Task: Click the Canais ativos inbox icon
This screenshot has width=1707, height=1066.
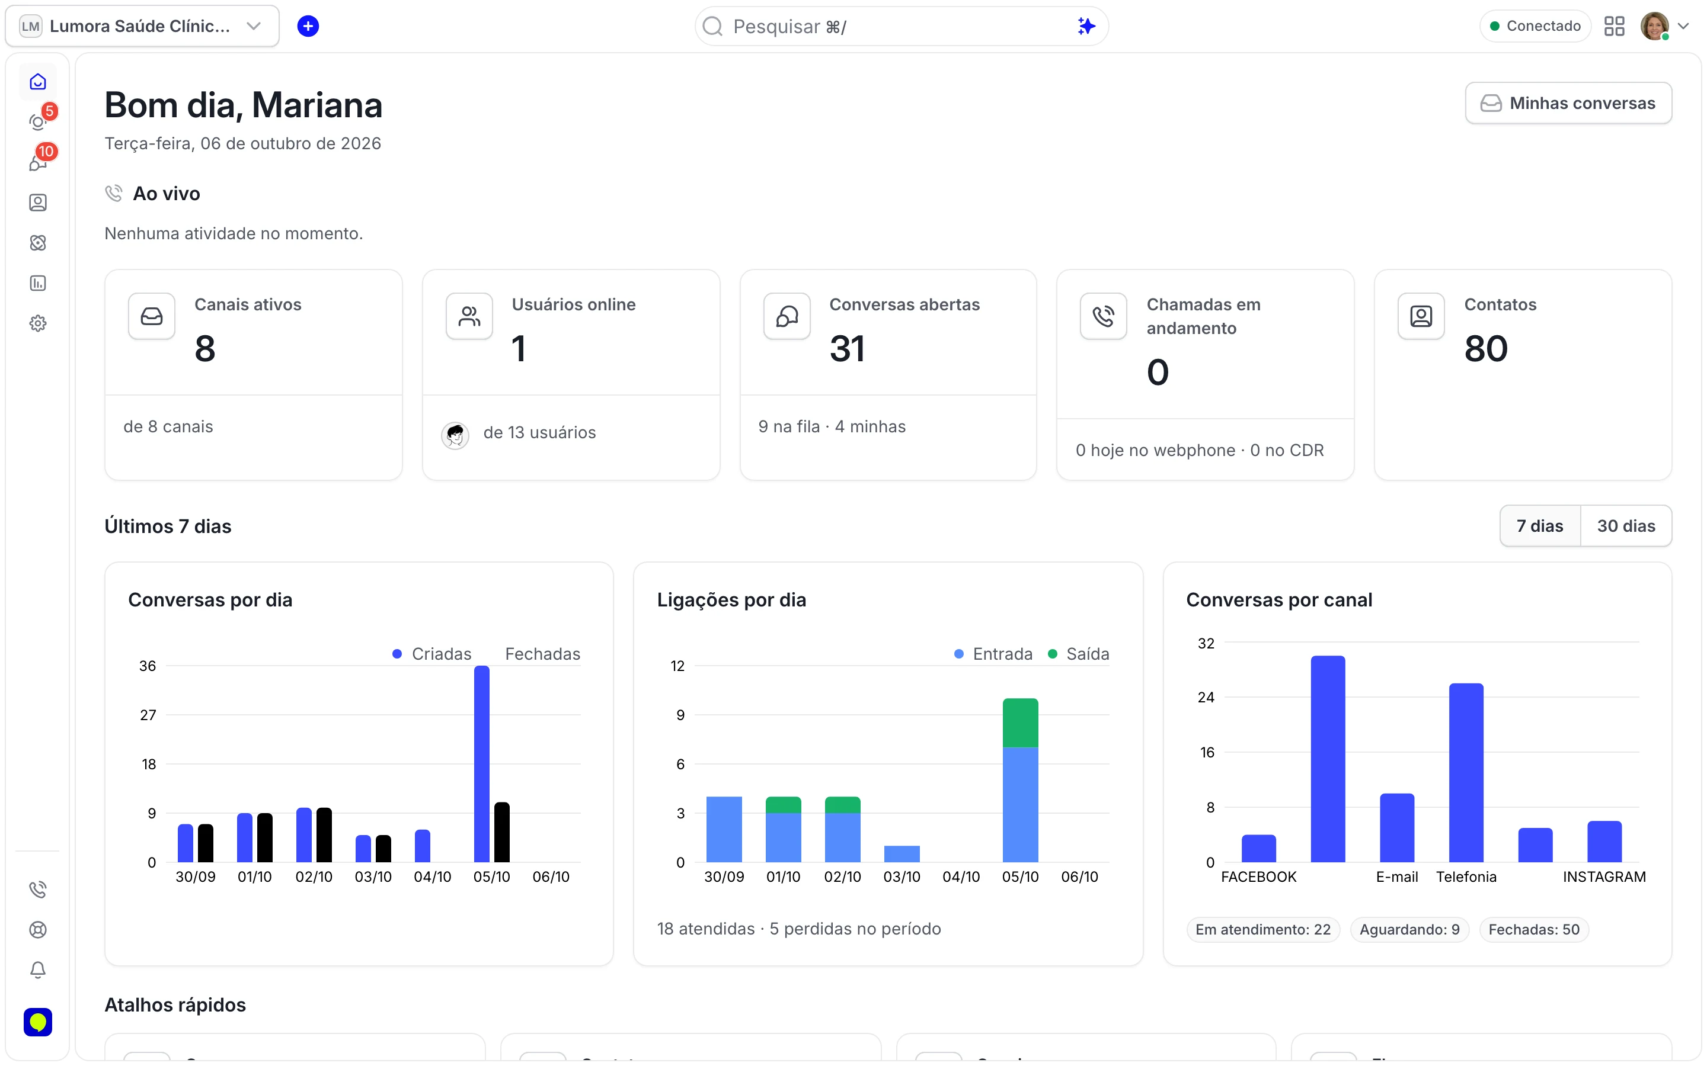Action: 152,317
